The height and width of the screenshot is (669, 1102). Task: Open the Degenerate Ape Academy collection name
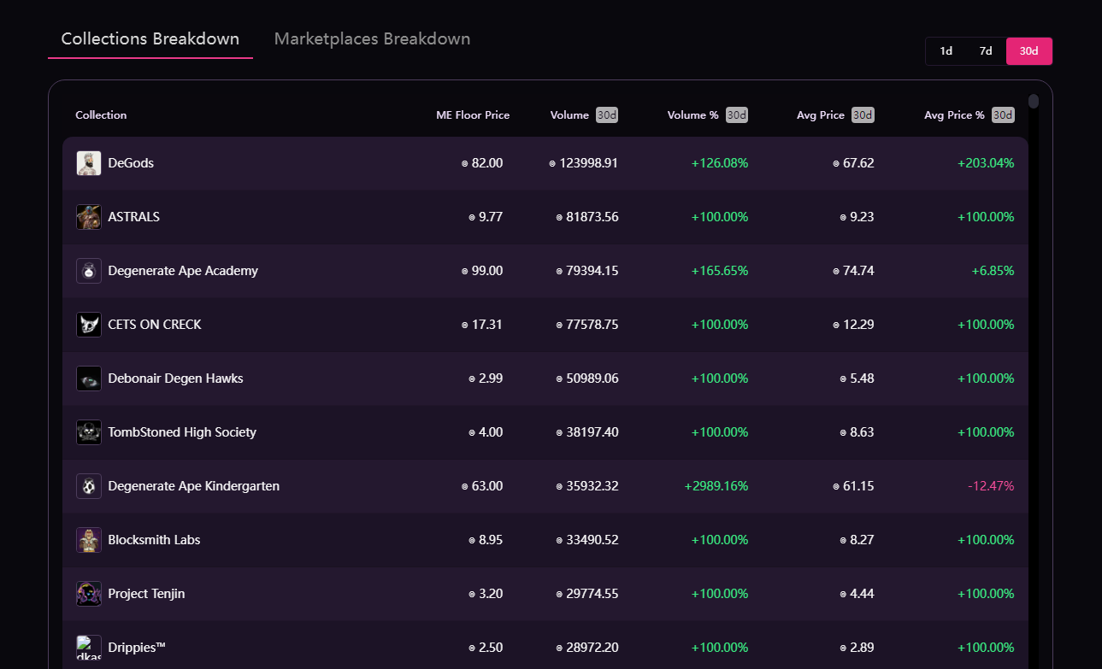183,271
